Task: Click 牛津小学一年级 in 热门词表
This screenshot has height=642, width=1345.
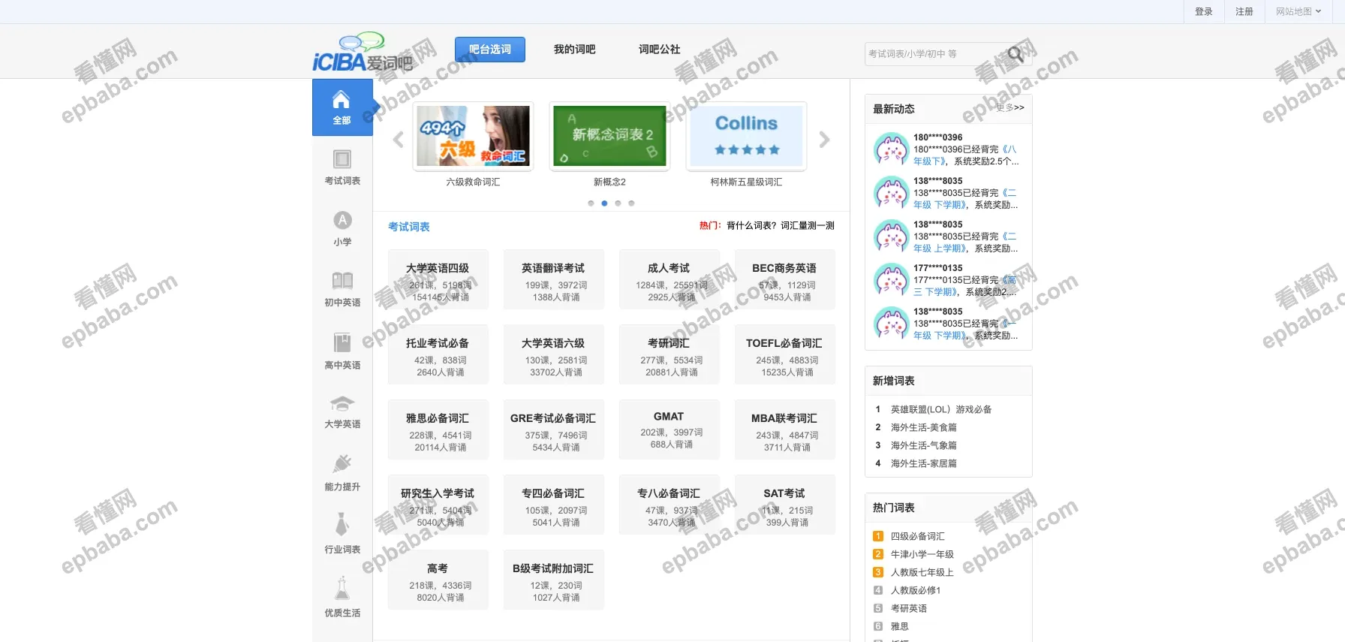Action: (922, 555)
